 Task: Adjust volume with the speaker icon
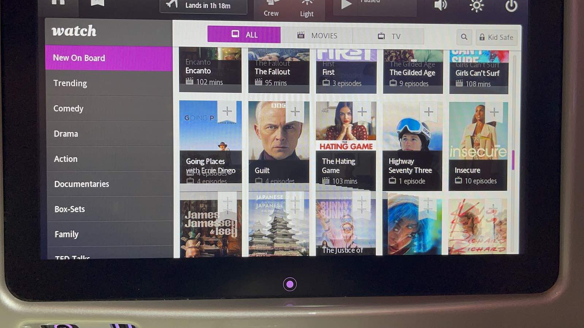[x=441, y=5]
